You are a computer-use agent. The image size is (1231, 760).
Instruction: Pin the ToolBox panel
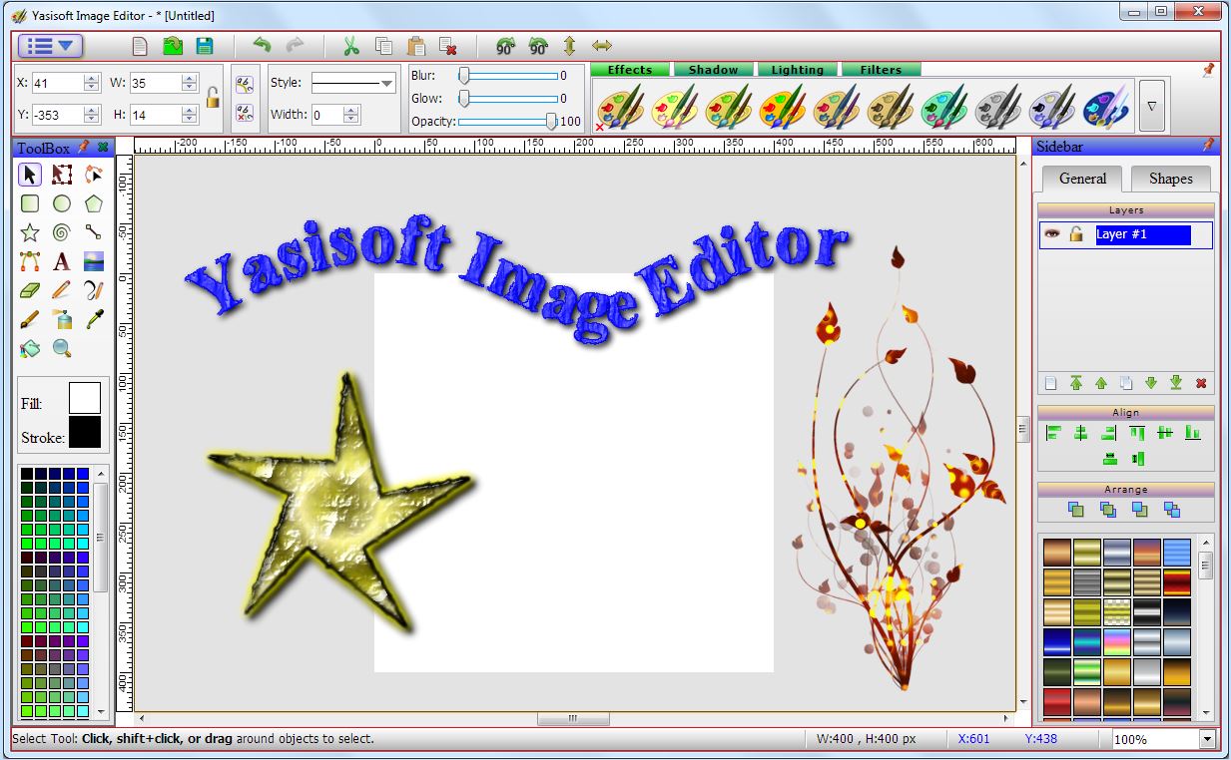pos(84,147)
